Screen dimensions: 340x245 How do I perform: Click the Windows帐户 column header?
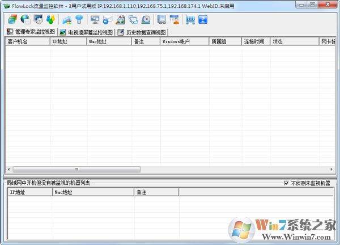185,41
